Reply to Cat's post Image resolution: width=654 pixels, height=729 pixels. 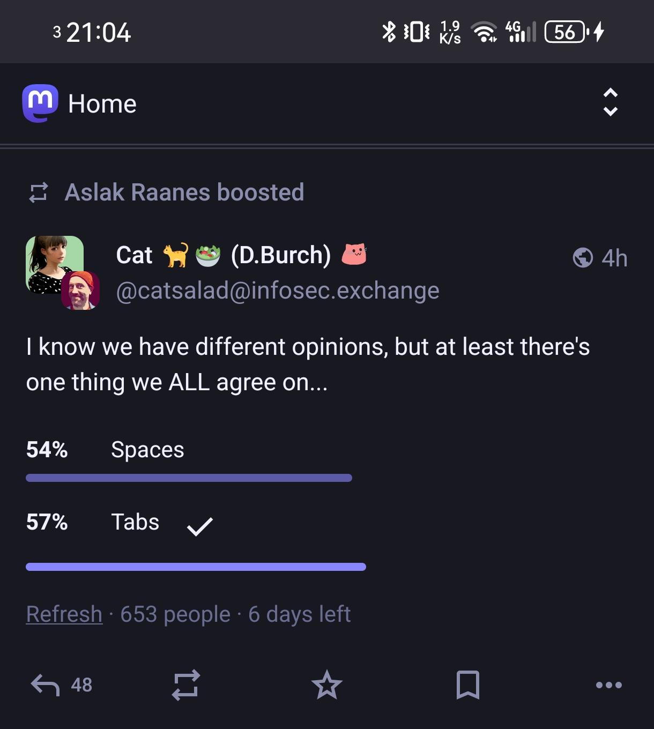click(46, 685)
